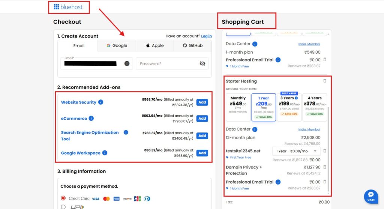Show Search Engine Optimization Tool info
The height and width of the screenshot is (209, 384).
[x=126, y=132]
